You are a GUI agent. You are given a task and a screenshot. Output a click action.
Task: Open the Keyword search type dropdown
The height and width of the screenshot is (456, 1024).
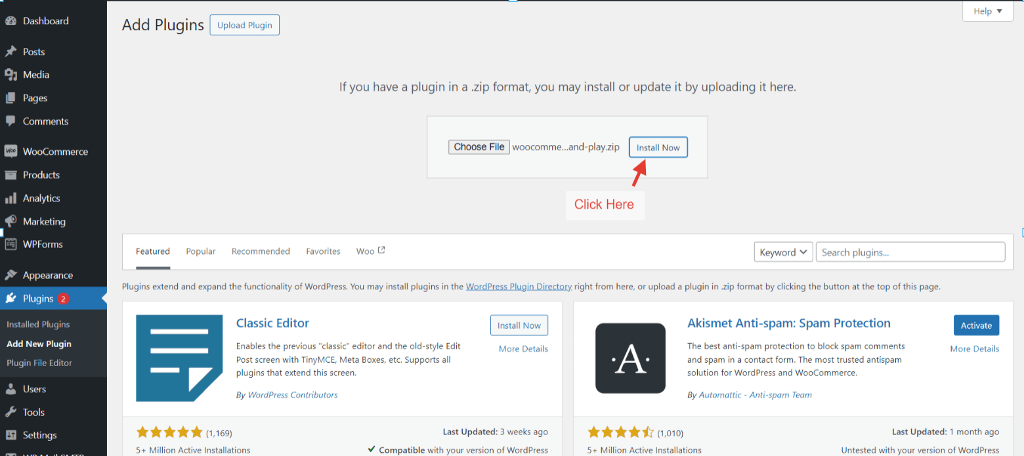pos(783,253)
